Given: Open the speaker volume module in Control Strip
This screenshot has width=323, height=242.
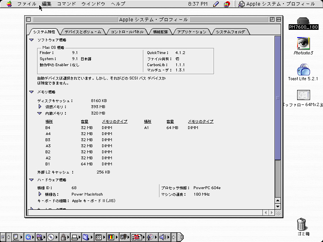Looking at the screenshot, I should (x=164, y=237).
